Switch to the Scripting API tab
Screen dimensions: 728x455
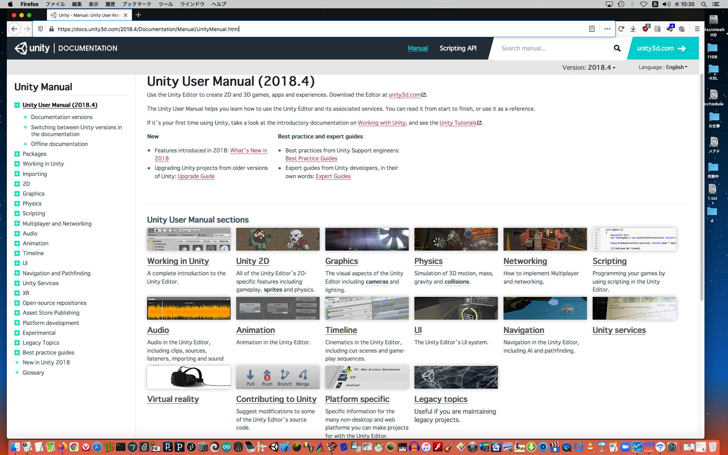458,48
